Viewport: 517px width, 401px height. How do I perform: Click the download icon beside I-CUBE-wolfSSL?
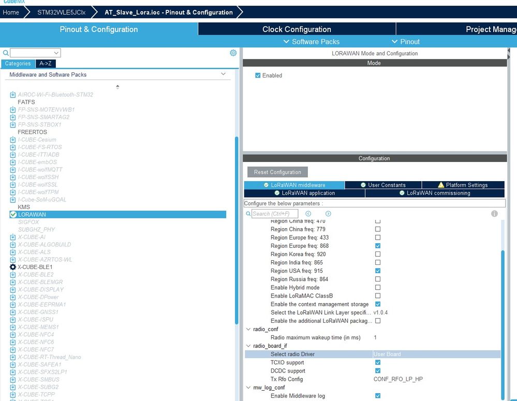point(12,185)
